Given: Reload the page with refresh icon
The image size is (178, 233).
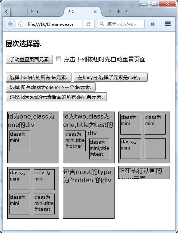Looking at the screenshot, I should coord(89,24).
